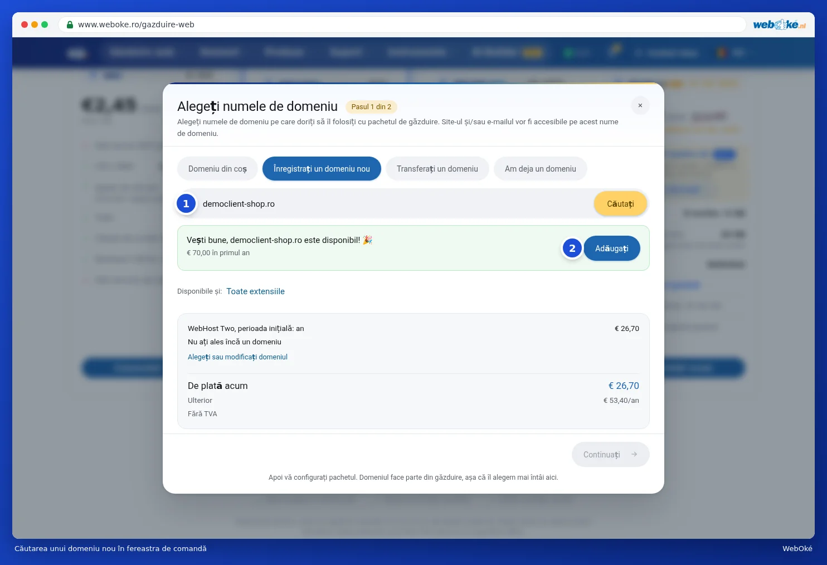Viewport: 827px width, 565px height.
Task: Click WebHost Two, perioada inițială text
Action: coord(246,329)
